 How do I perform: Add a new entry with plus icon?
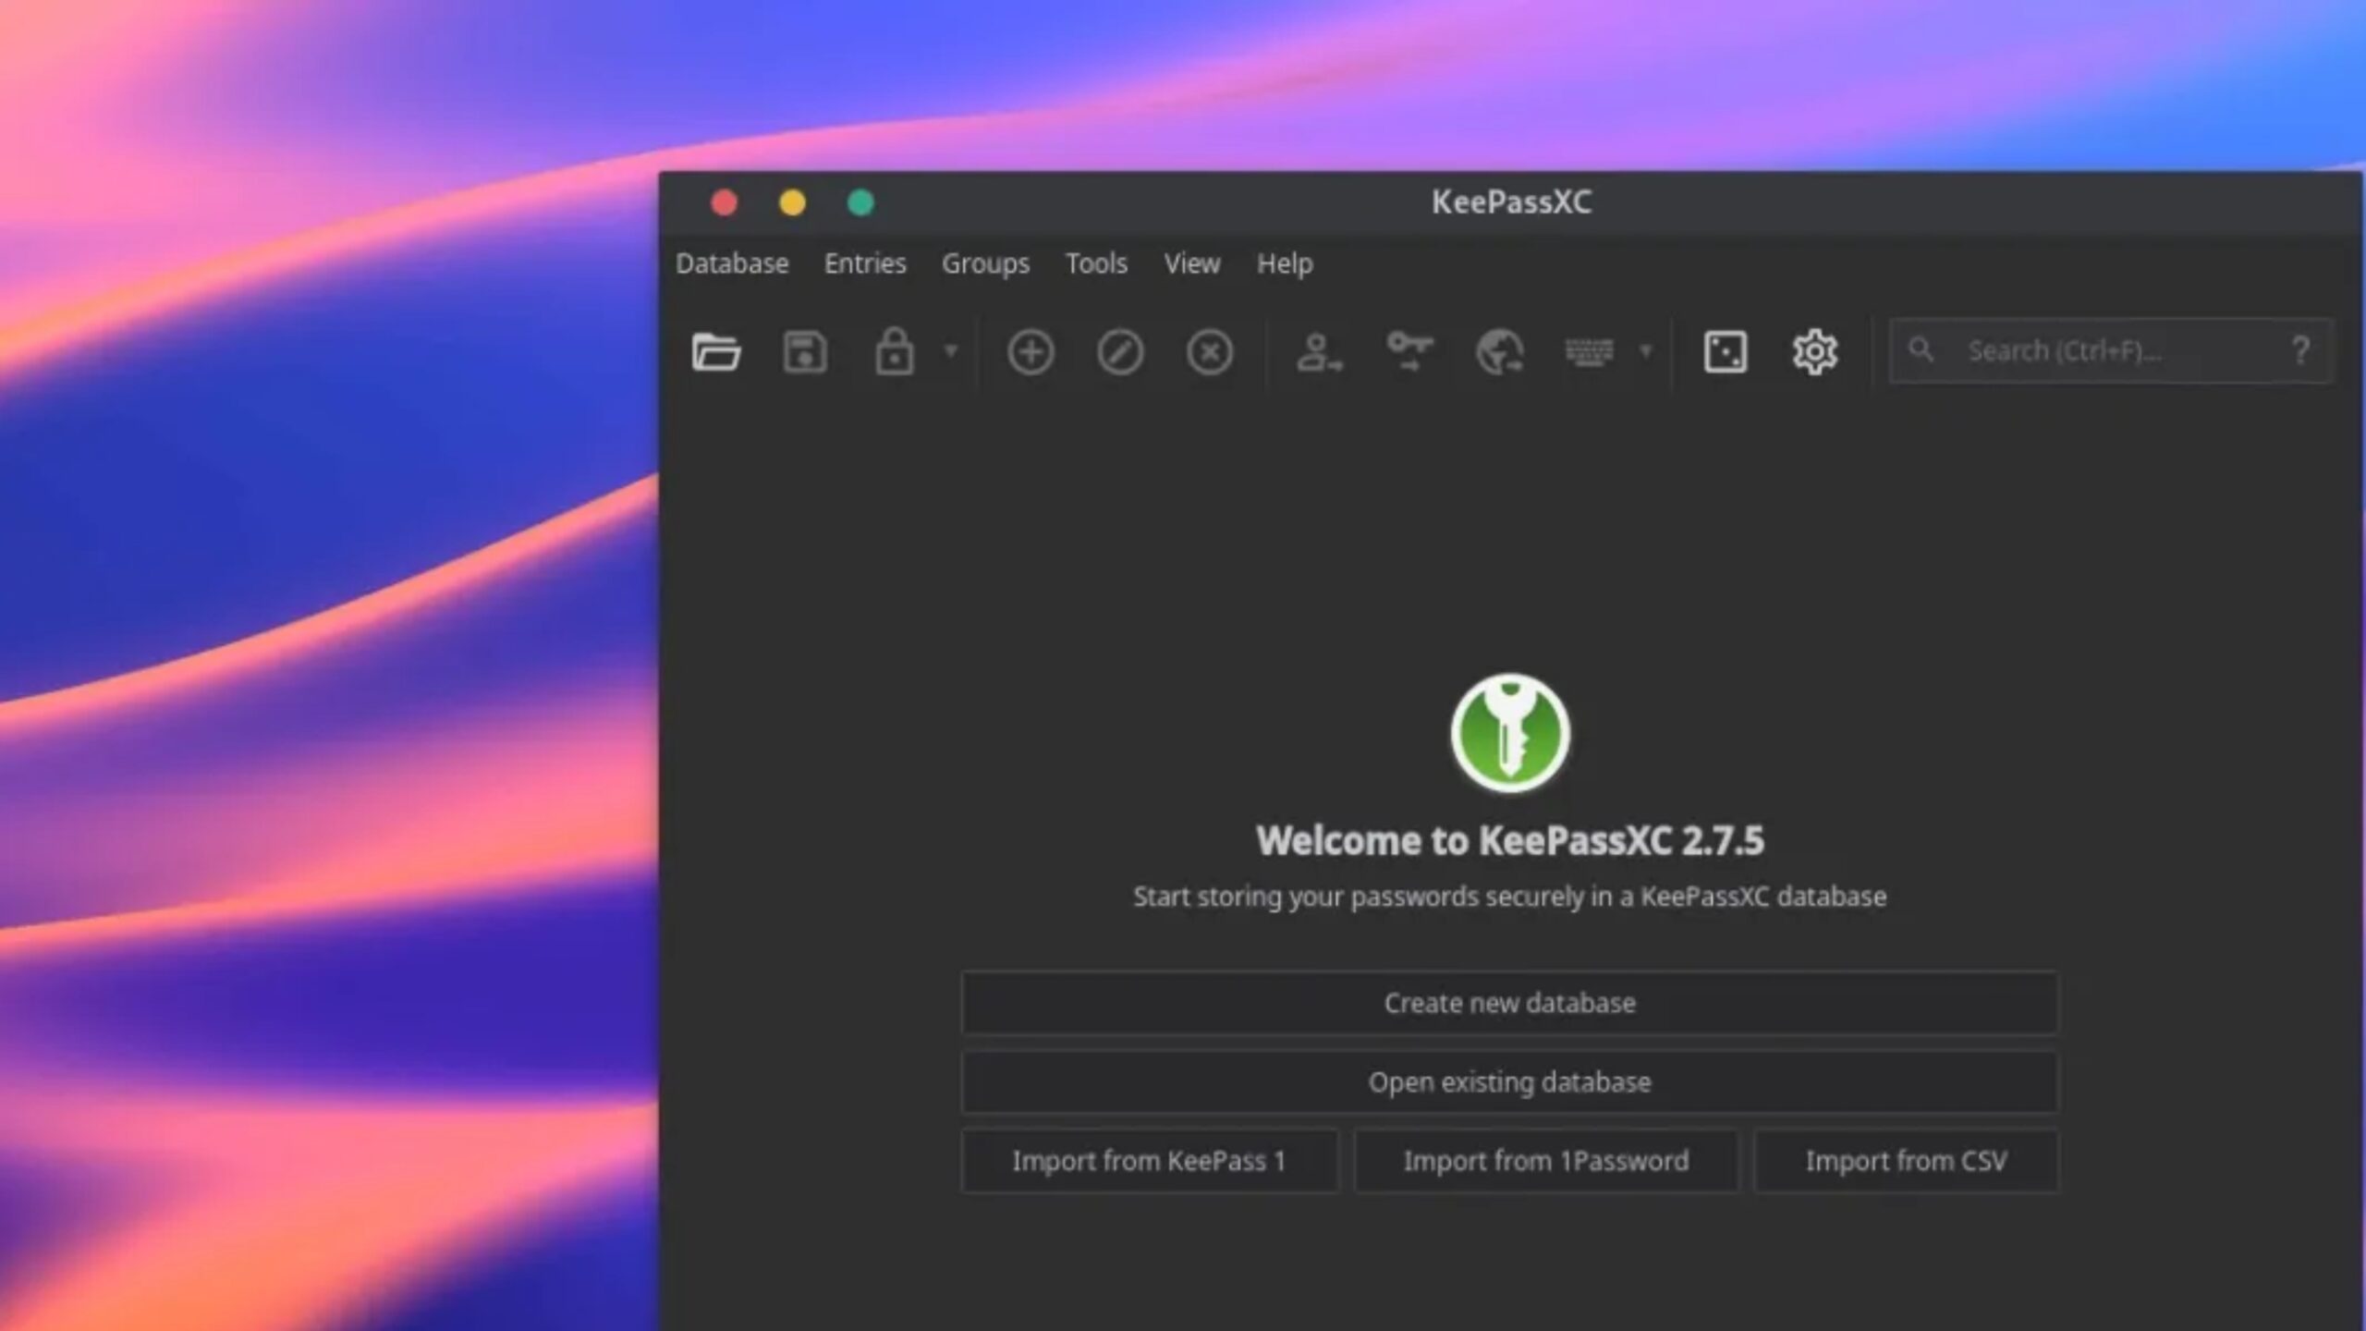tap(1031, 352)
